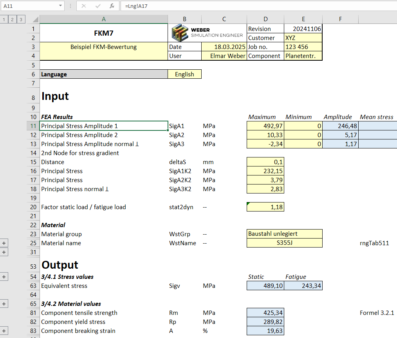
Task: Click the Distance deltaS value 0,1
Action: (x=265, y=162)
